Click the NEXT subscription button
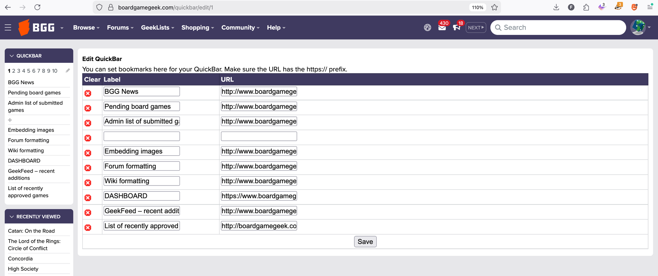Screen dimensions: 658x276 coord(476,28)
